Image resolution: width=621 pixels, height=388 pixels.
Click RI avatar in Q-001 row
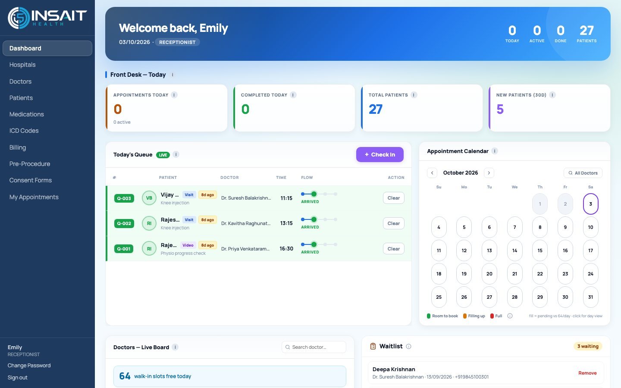click(149, 249)
